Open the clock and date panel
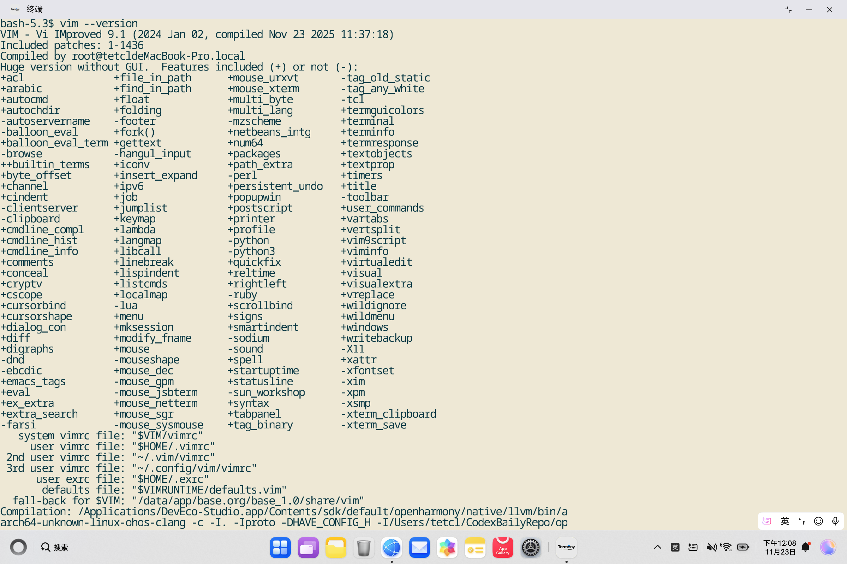This screenshot has height=564, width=847. 780,547
